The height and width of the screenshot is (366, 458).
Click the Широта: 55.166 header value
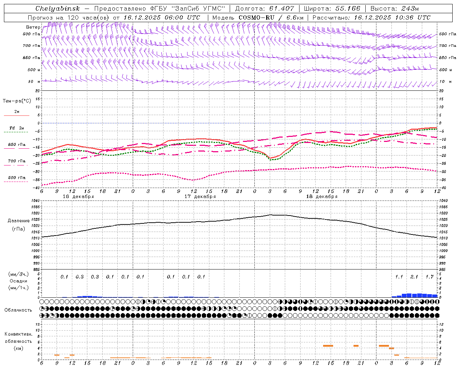332,9
